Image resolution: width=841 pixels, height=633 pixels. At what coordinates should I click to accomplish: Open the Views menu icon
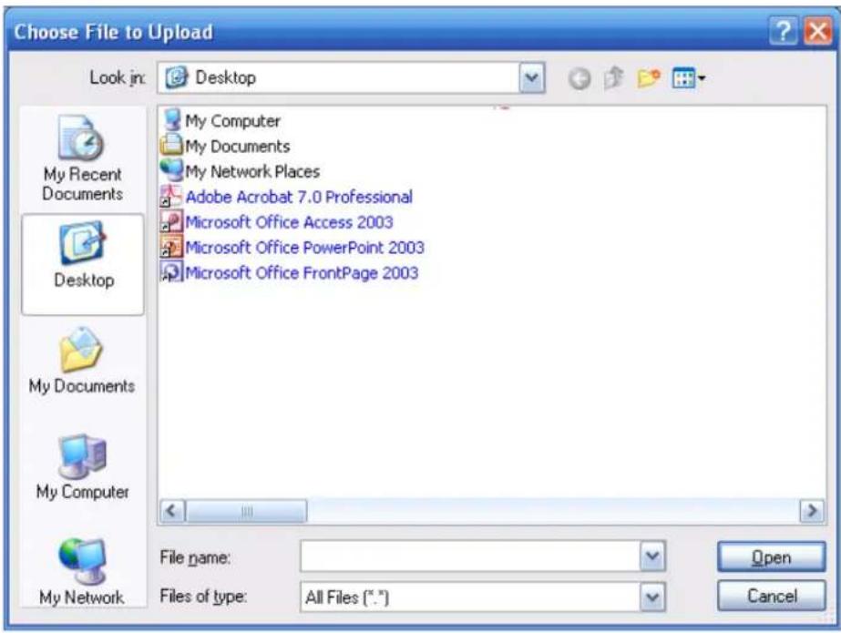click(689, 79)
